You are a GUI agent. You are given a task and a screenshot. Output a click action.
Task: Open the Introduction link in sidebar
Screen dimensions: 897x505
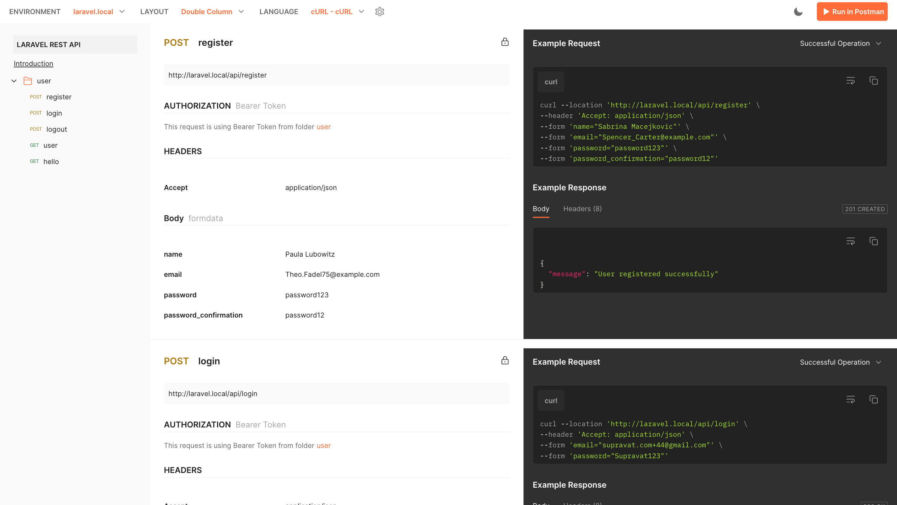[x=33, y=63]
